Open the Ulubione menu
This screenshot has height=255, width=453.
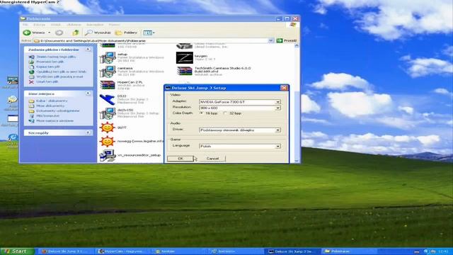pos(74,25)
